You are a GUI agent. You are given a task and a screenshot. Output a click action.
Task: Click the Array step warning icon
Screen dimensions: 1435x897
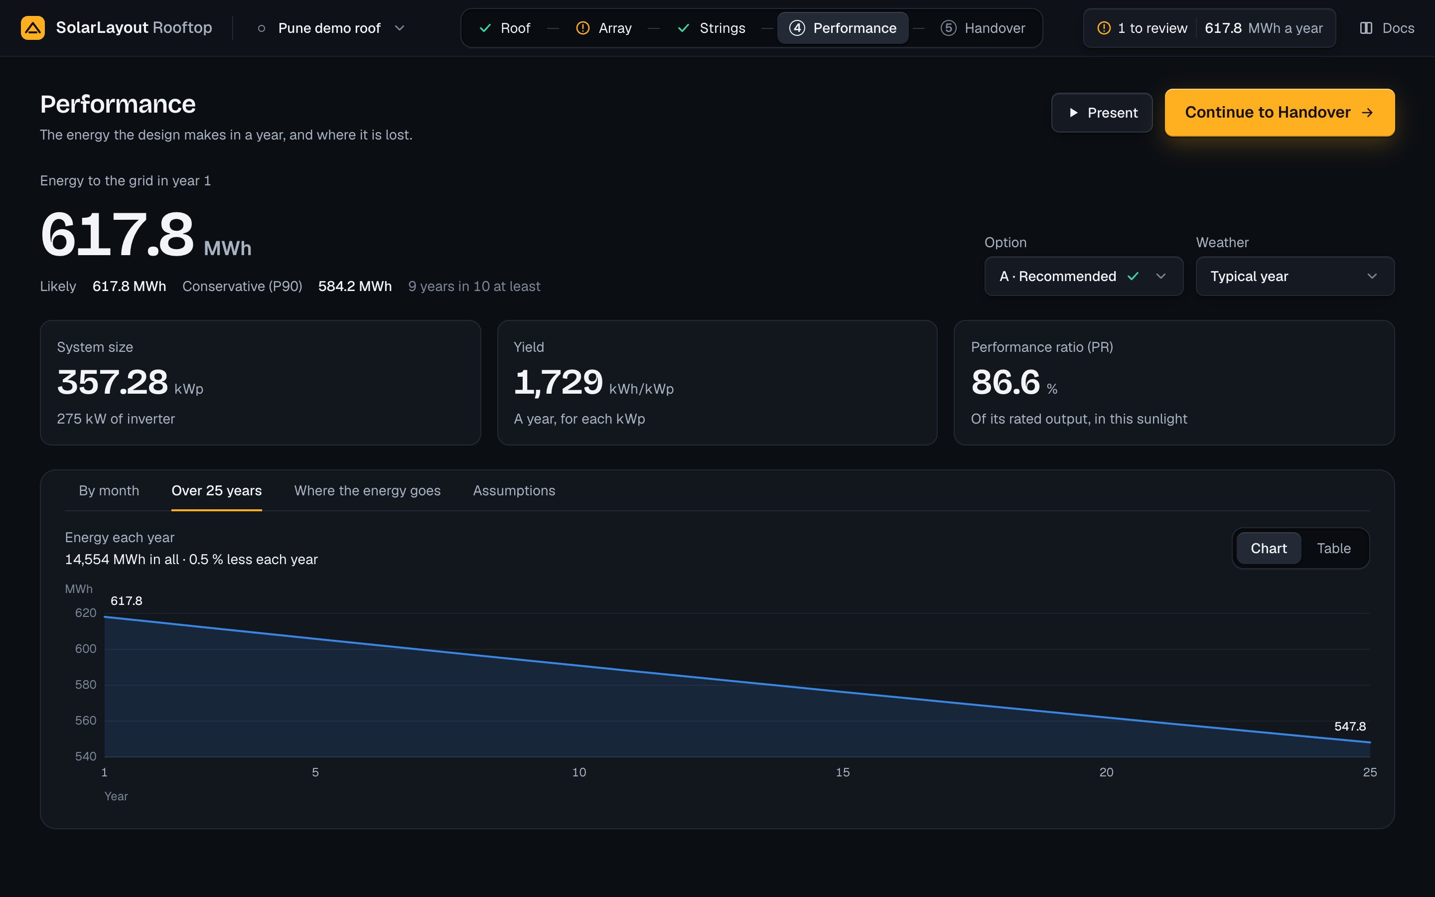point(583,28)
